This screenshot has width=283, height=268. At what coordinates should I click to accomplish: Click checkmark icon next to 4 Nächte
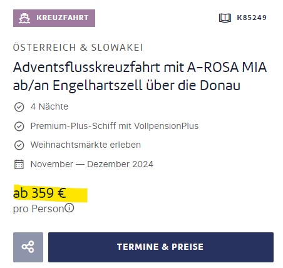click(x=19, y=107)
